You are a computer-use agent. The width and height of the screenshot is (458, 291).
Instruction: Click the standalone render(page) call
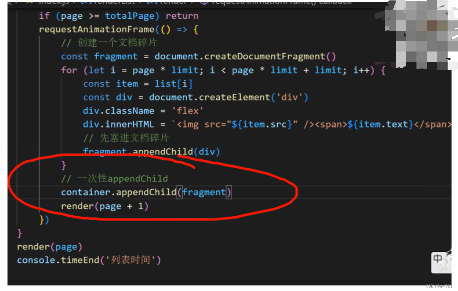(50, 247)
